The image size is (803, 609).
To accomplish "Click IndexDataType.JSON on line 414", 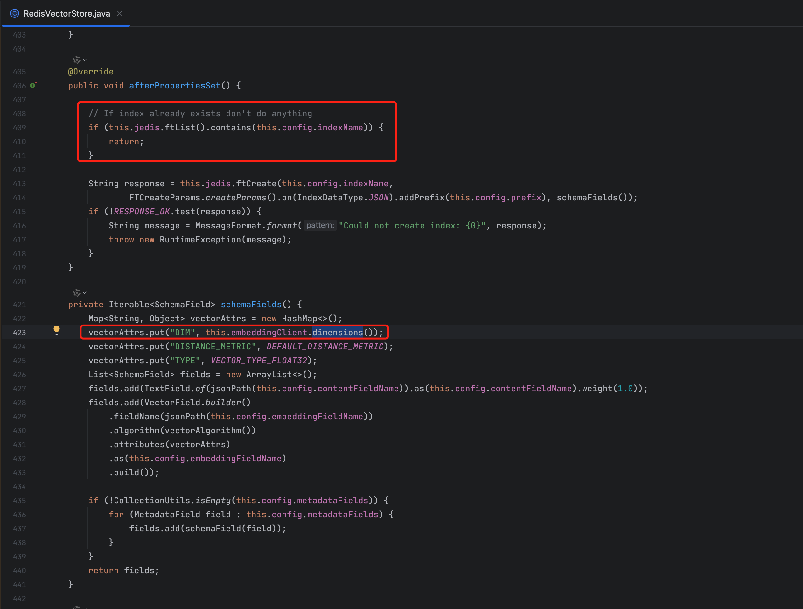I will pos(343,198).
